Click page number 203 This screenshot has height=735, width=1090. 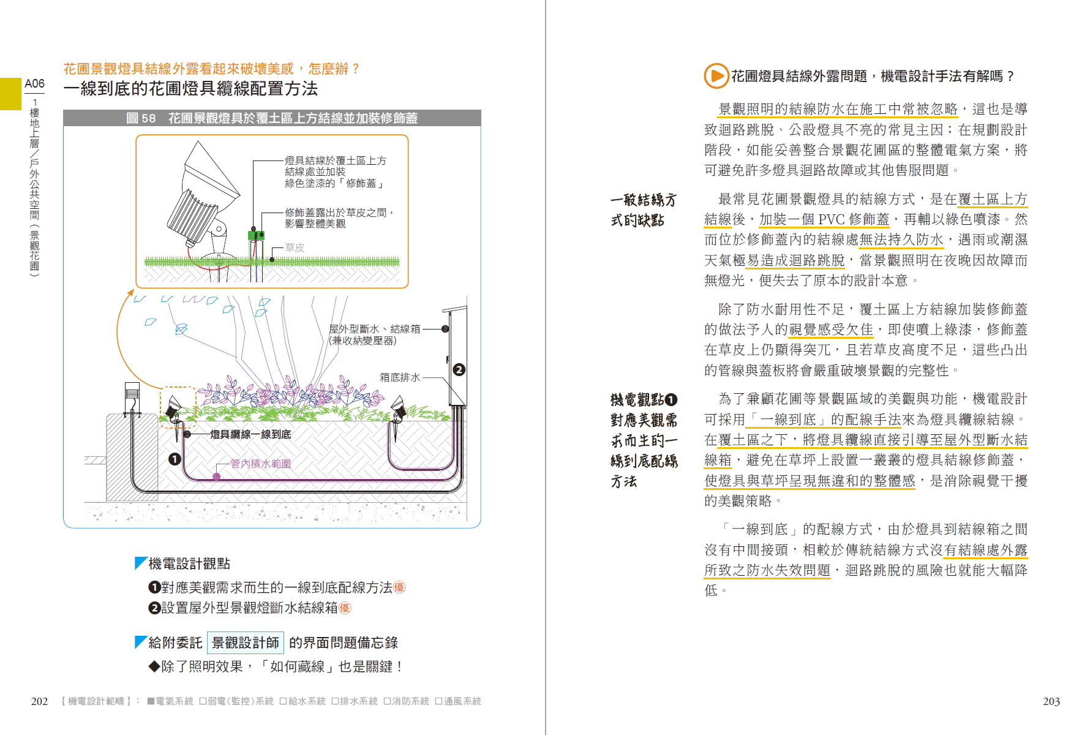tap(1051, 701)
